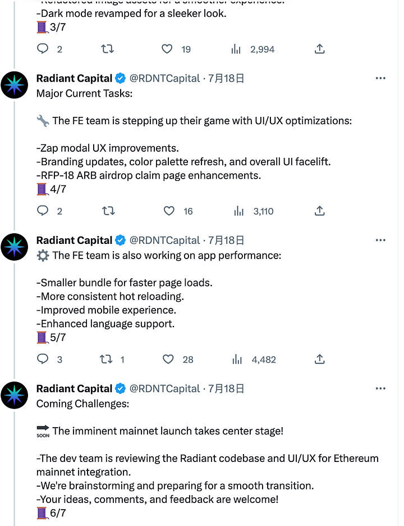Click the reply bubble on the 5/7 tweet
This screenshot has height=526, width=404.
point(43,359)
